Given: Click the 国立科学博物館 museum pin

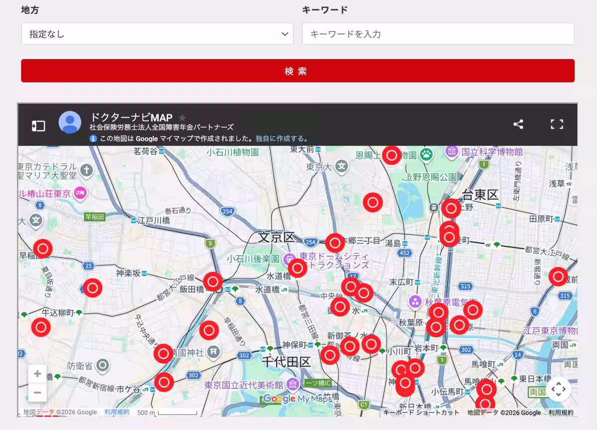Looking at the screenshot, I should [452, 150].
